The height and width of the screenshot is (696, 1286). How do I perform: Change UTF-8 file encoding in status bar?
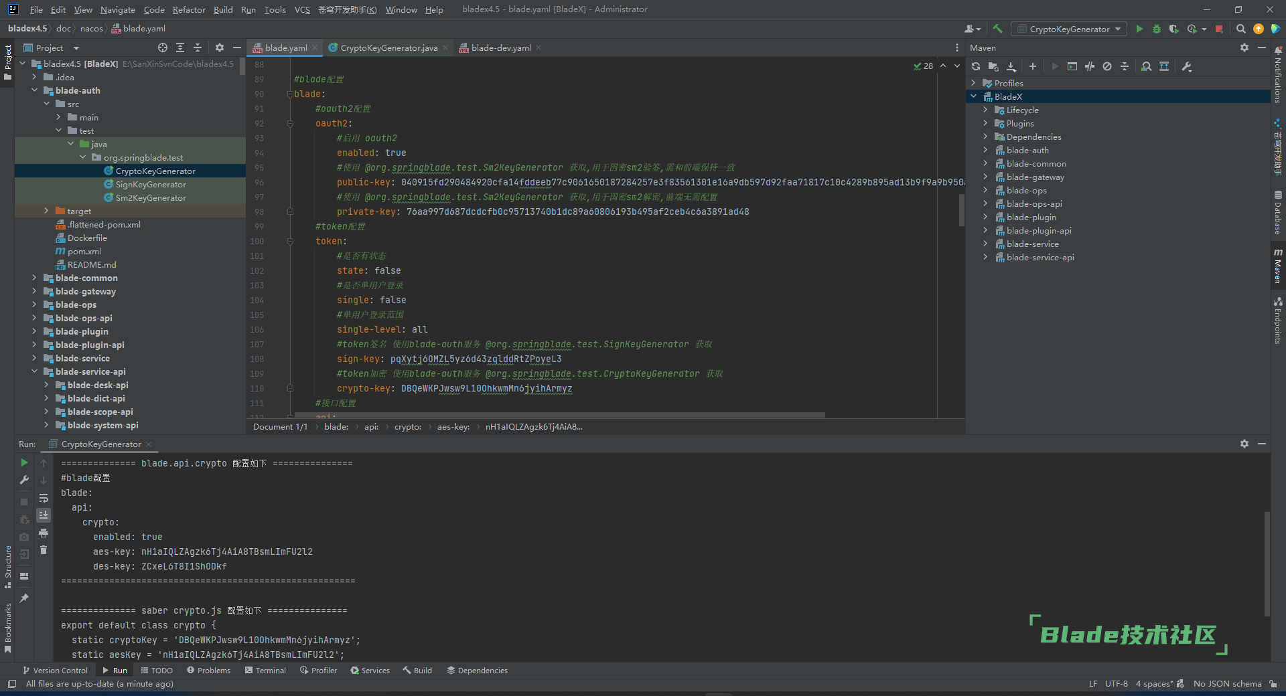tap(1116, 683)
